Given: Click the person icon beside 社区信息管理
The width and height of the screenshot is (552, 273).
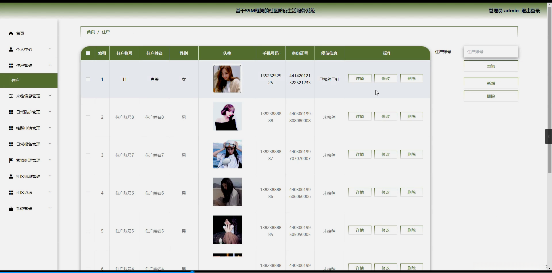Looking at the screenshot, I should (11, 176).
